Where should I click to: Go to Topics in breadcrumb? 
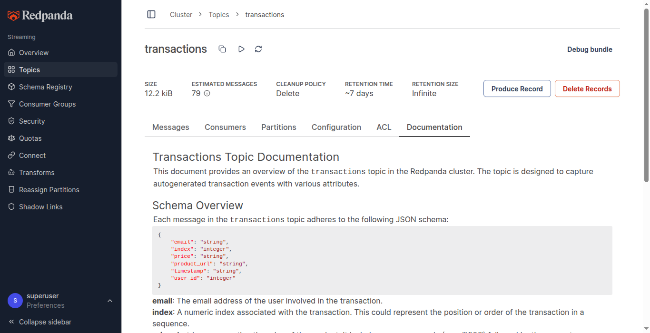(x=219, y=15)
